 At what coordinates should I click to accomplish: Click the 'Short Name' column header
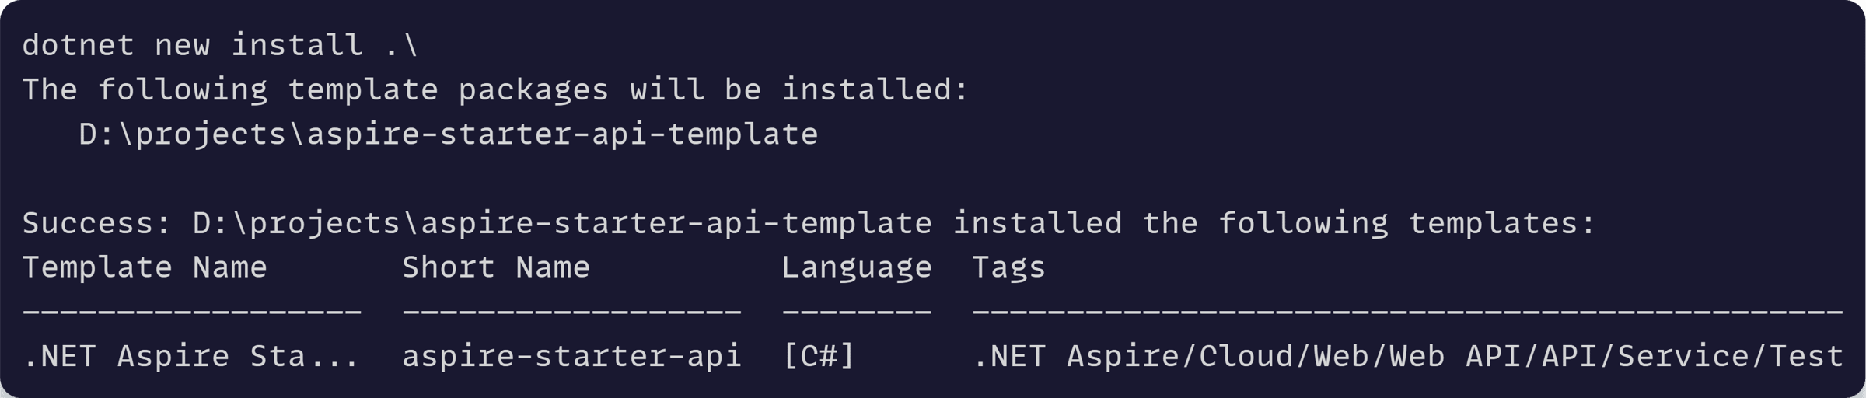[496, 267]
